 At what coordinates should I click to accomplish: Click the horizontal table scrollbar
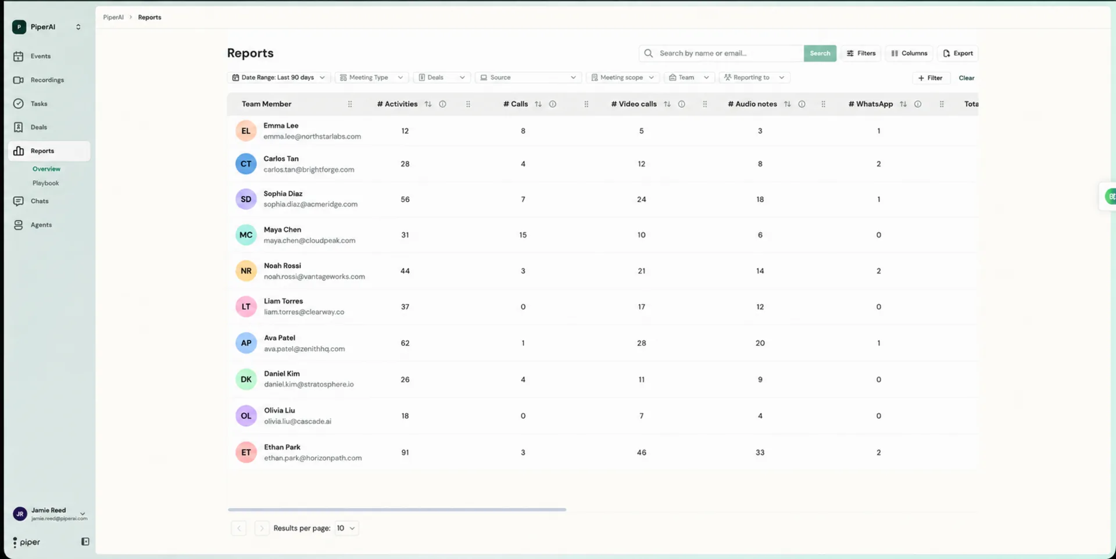coord(397,510)
